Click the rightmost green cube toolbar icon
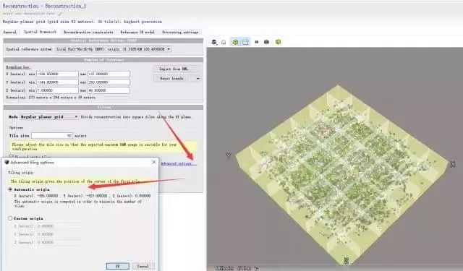Image resolution: width=463 pixels, height=271 pixels. tap(278, 42)
